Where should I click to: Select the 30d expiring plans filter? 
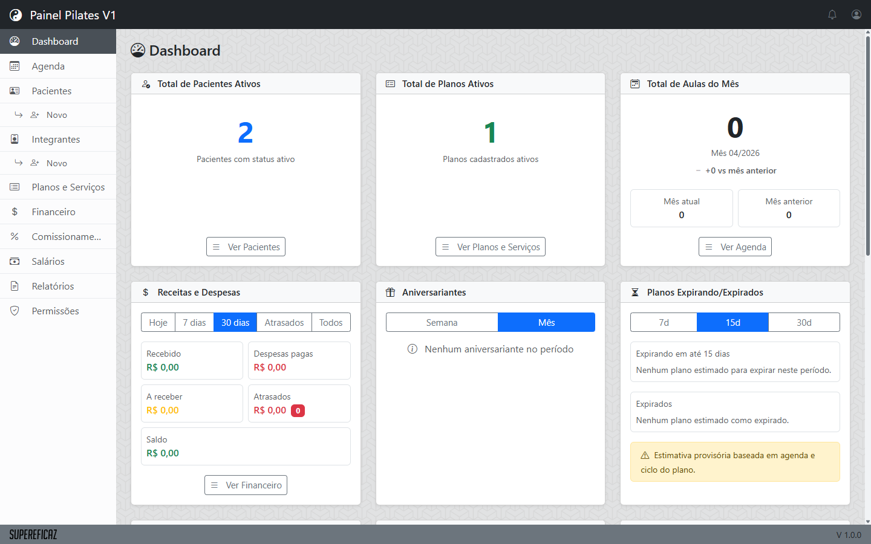tap(804, 322)
